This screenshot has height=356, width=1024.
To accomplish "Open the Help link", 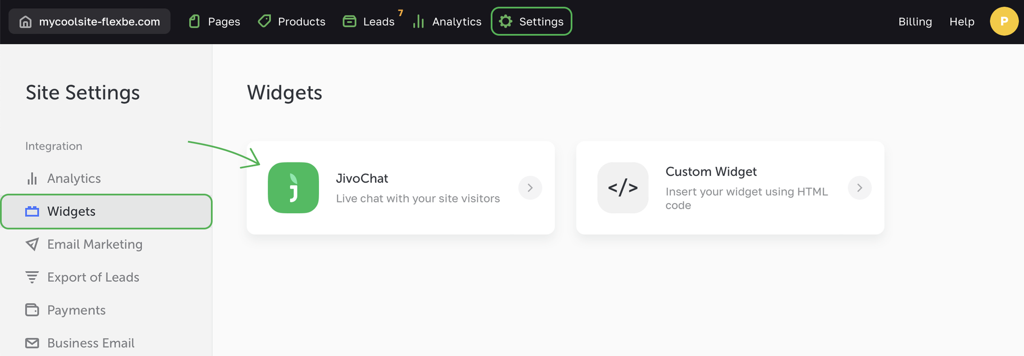I will pyautogui.click(x=962, y=22).
